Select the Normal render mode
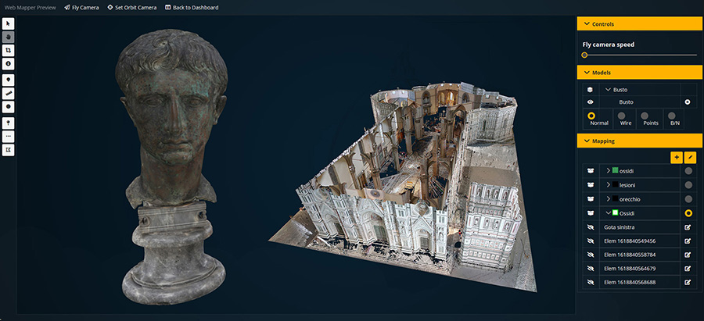 tap(591, 116)
